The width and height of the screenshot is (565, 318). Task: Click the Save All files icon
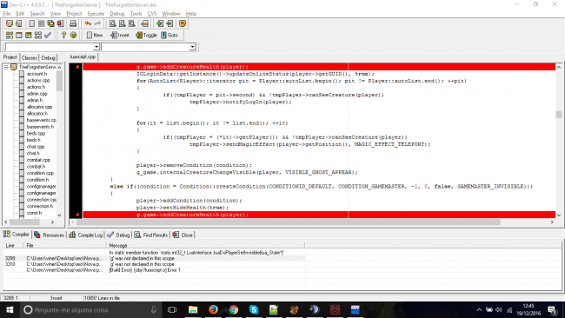pos(50,23)
